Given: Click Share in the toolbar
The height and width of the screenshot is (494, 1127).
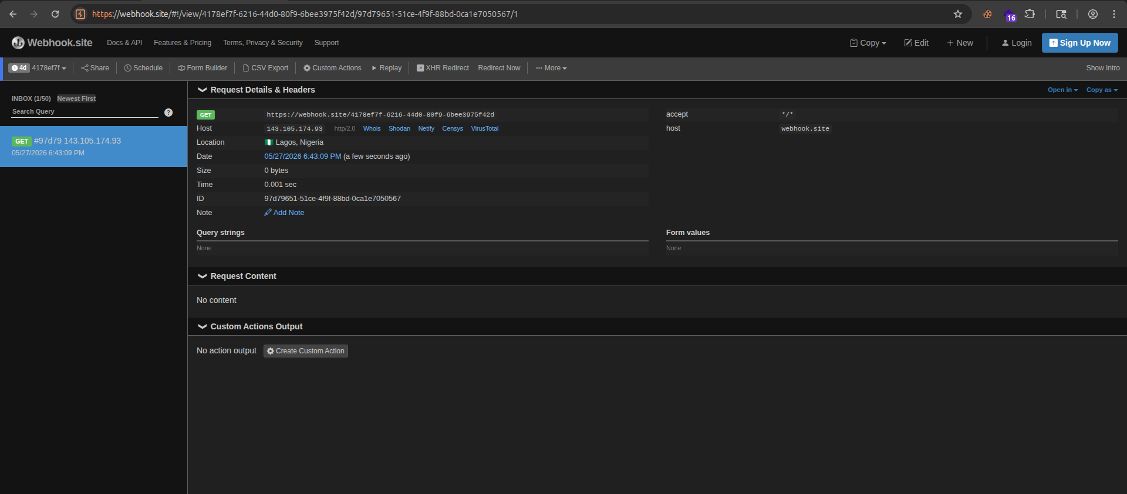Looking at the screenshot, I should 95,68.
